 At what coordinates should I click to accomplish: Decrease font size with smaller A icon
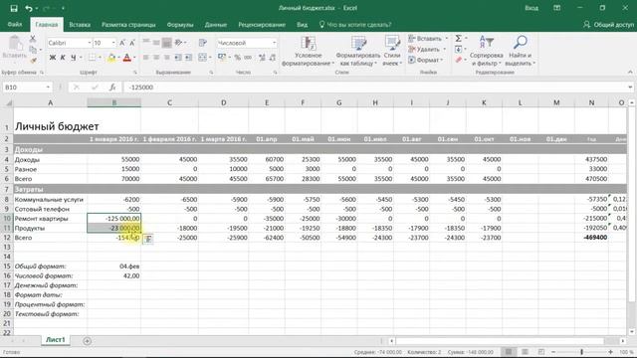[x=132, y=43]
